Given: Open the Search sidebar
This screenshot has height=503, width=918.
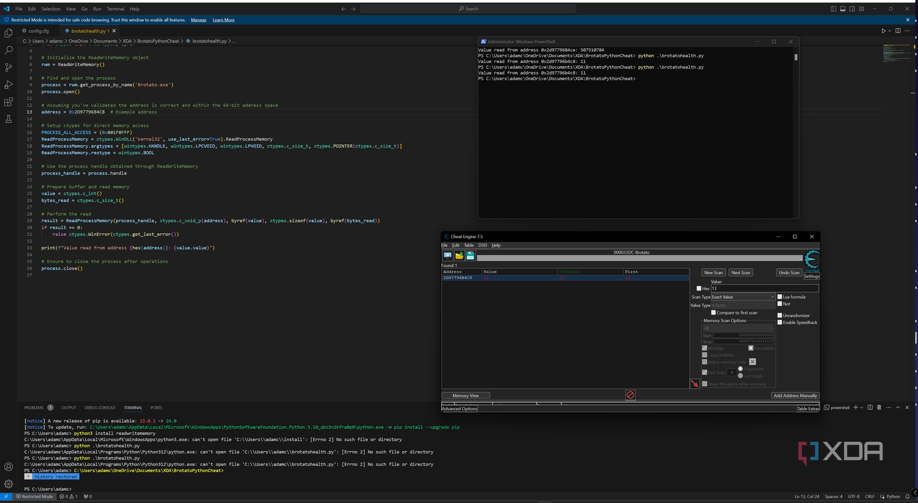Looking at the screenshot, I should 8,50.
